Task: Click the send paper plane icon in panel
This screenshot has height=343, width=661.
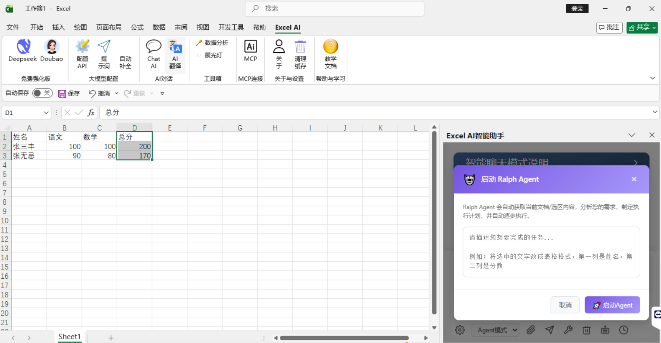Action: pyautogui.click(x=549, y=330)
